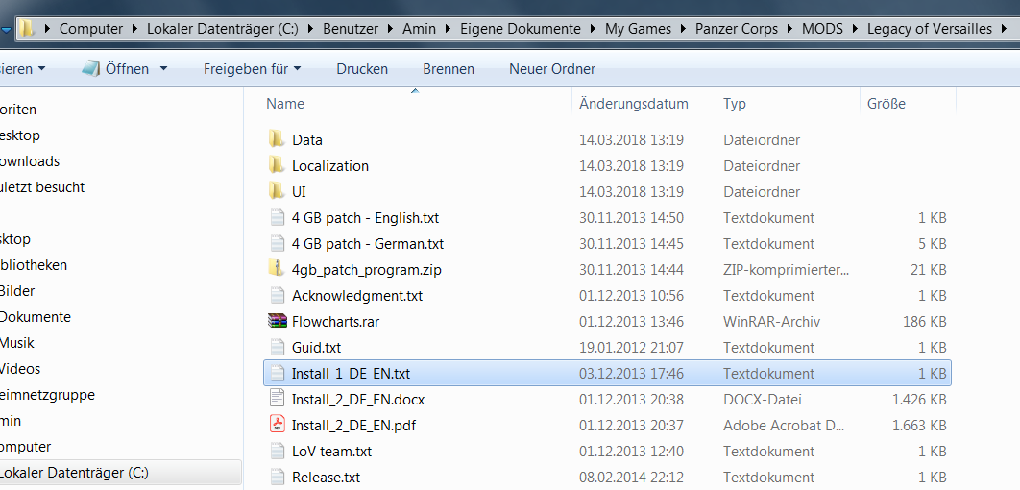This screenshot has width=1020, height=490.
Task: Click the size value 1.663 KB
Action: (x=919, y=426)
